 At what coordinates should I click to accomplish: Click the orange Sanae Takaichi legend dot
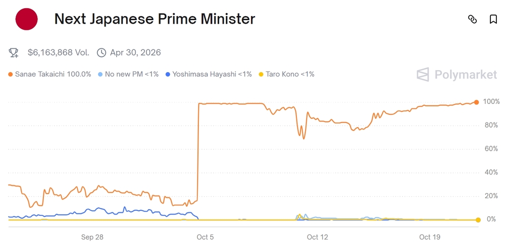click(x=11, y=75)
